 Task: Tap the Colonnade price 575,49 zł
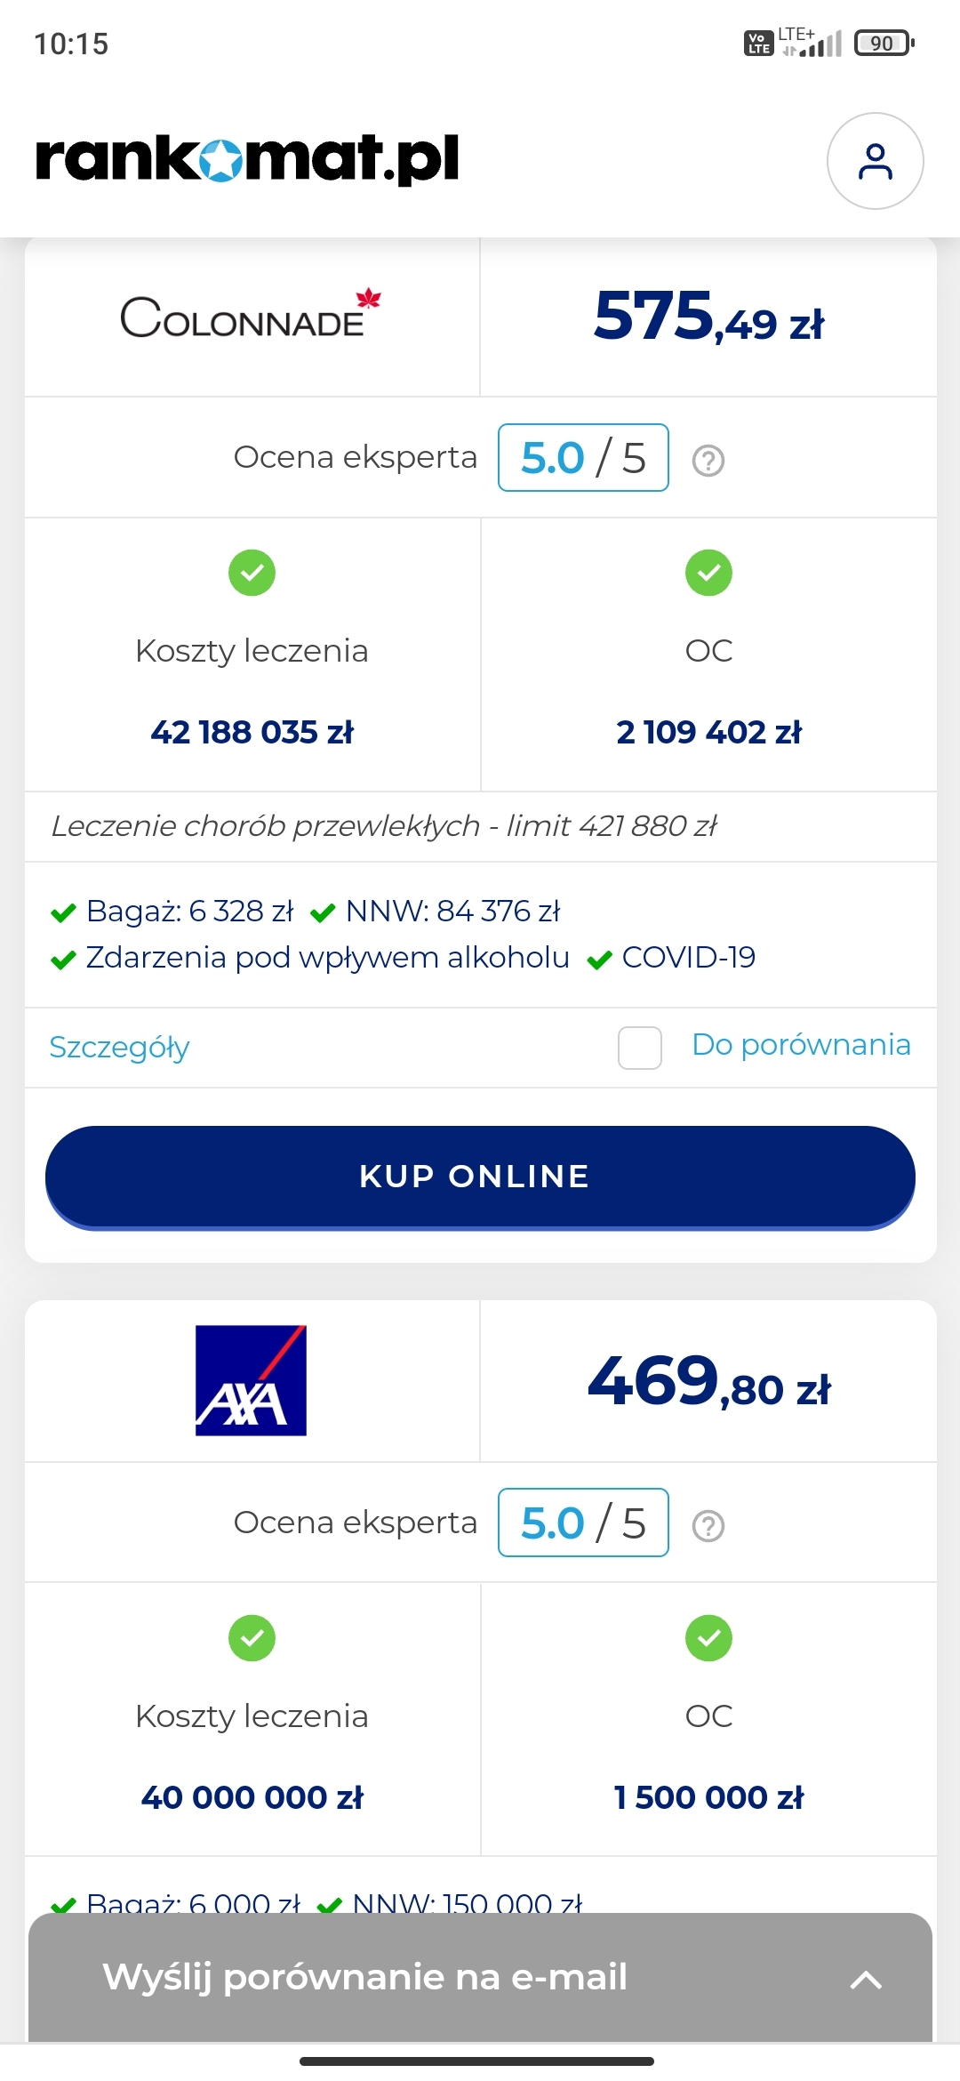coord(708,317)
